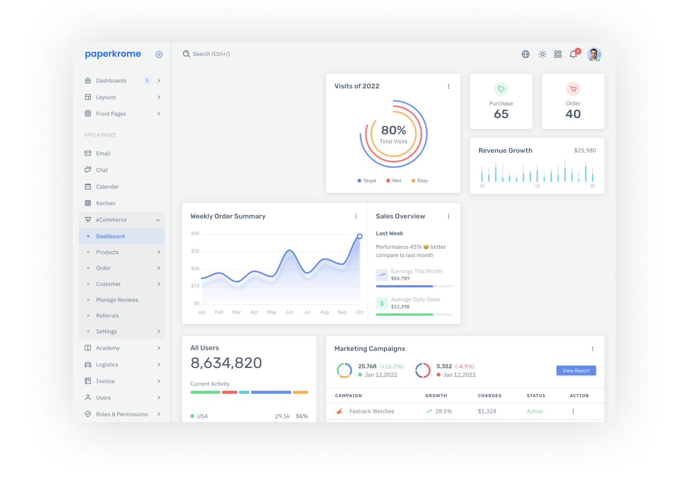Image resolution: width=688 pixels, height=491 pixels.
Task: Select the Dashboard menu item under eCommerce
Action: tap(110, 236)
